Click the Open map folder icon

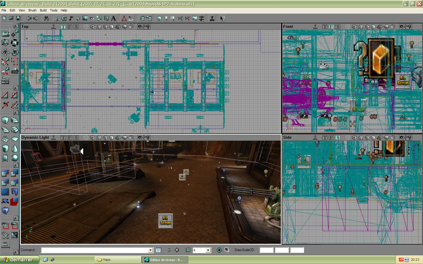[11, 18]
